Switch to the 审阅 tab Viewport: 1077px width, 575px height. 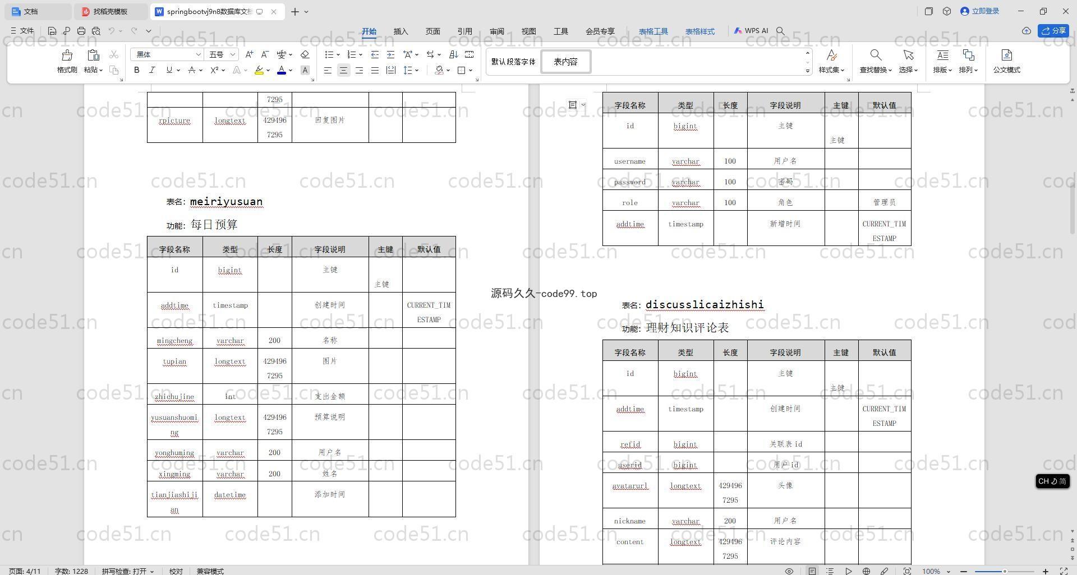(496, 31)
